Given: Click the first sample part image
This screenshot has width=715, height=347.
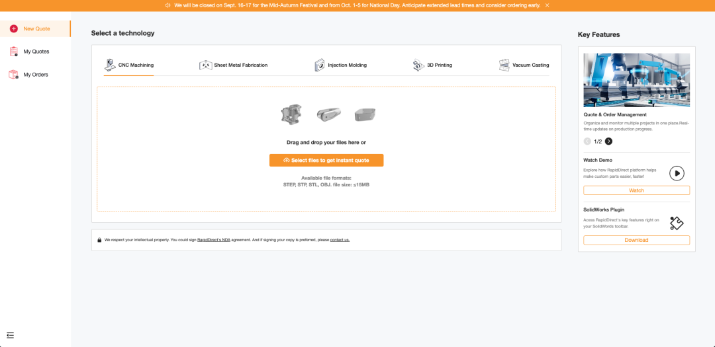Looking at the screenshot, I should click(x=291, y=114).
